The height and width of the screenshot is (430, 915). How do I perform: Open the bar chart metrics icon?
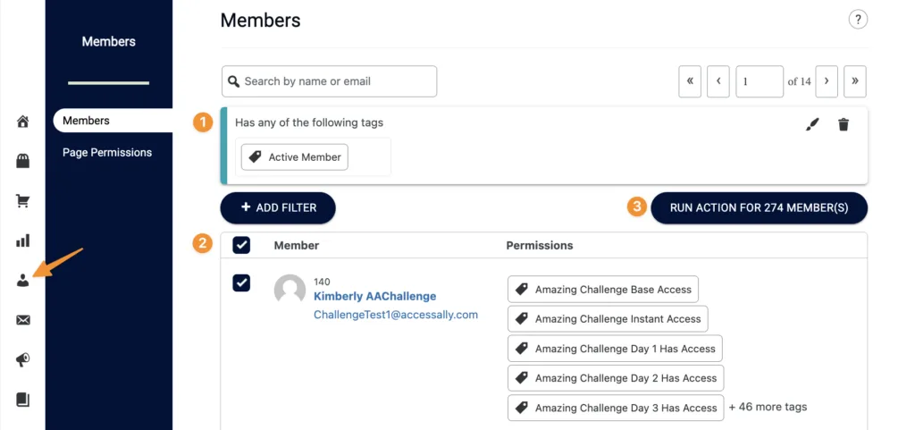click(x=23, y=240)
